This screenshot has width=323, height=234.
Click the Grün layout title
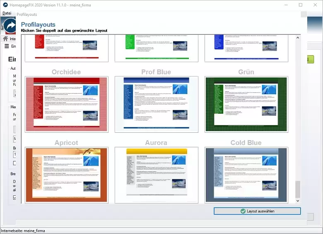[246, 72]
